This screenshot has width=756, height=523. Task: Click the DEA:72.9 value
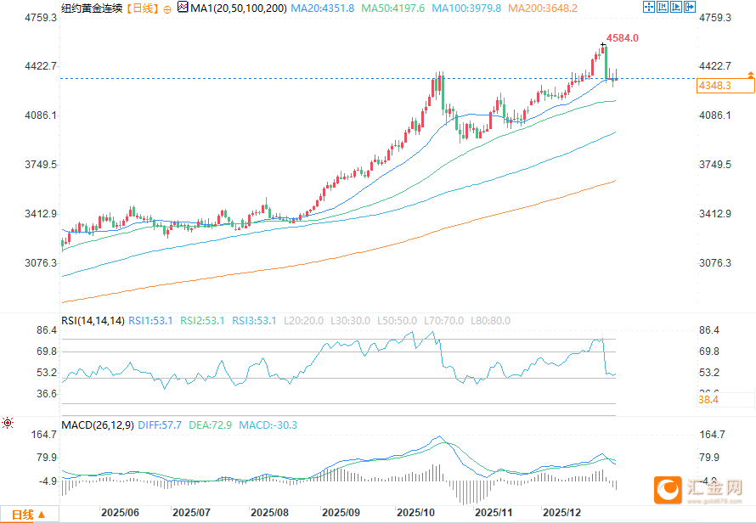coord(210,425)
